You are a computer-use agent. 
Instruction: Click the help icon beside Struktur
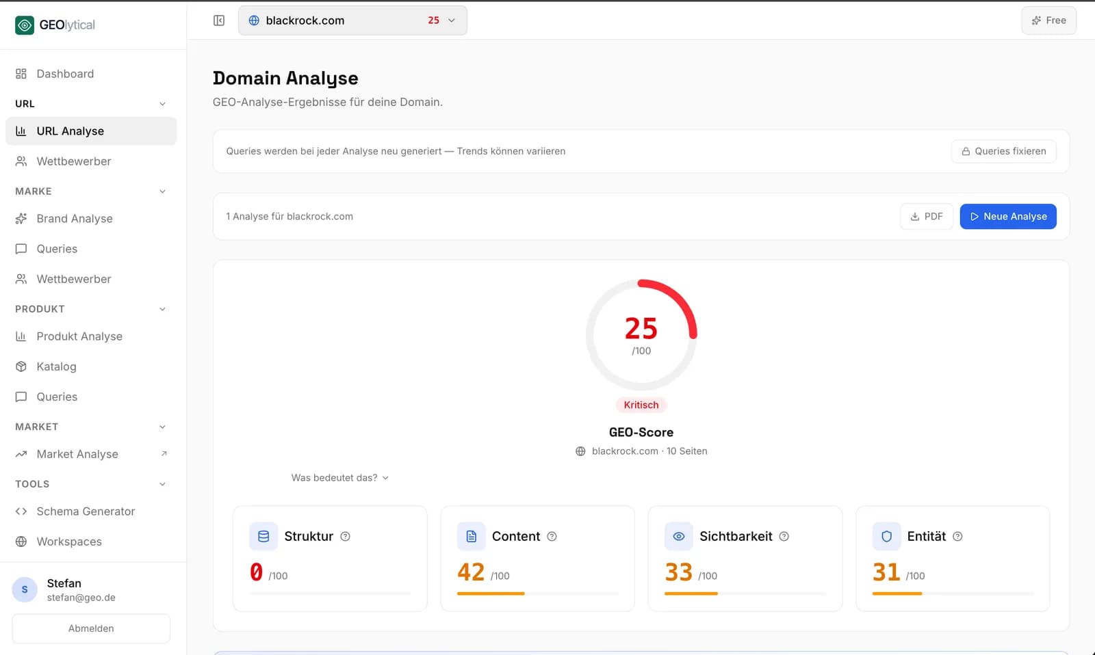[346, 537]
